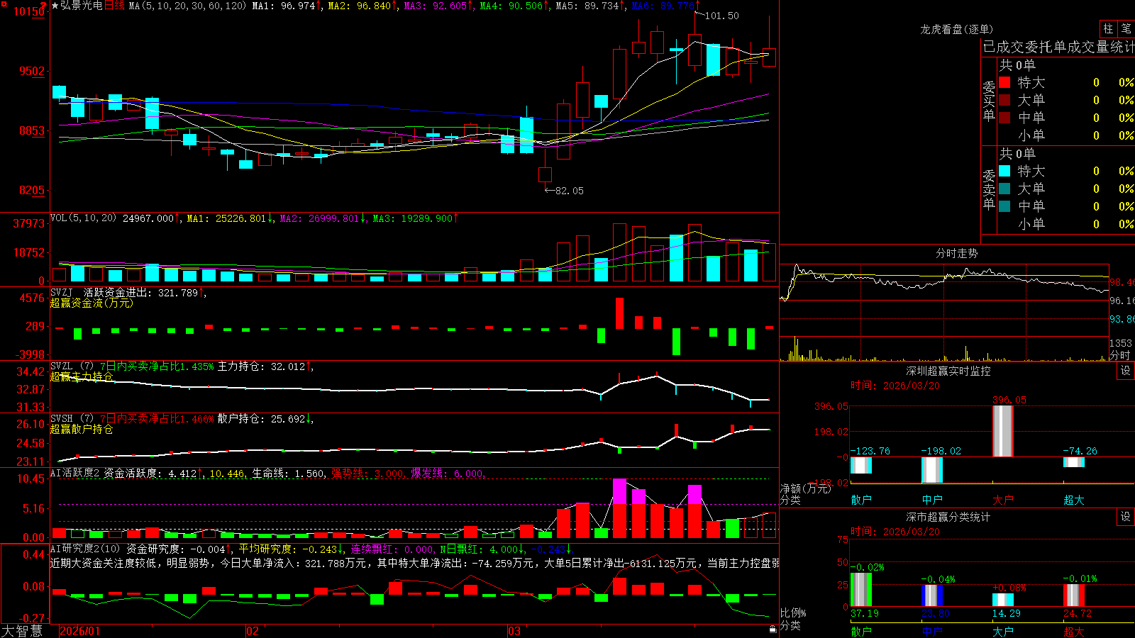The height and width of the screenshot is (638, 1135).
Task: Jump to the 02 month marker
Action: point(252,631)
